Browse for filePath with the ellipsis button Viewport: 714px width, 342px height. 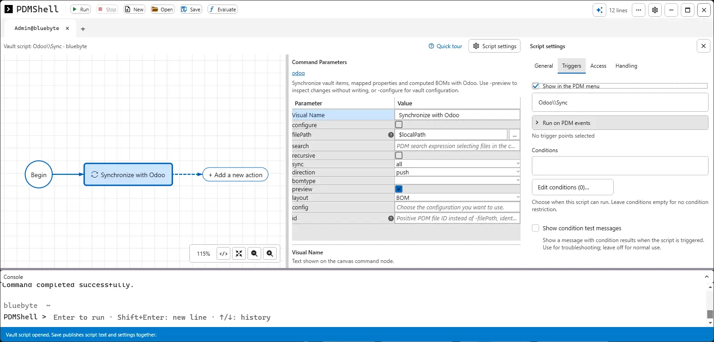[514, 135]
